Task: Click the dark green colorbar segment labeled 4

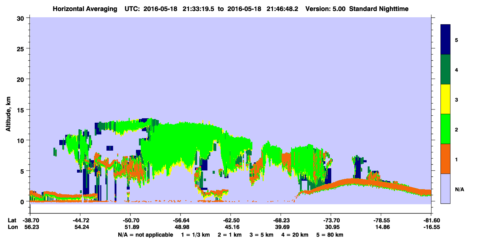Action: tap(445, 69)
